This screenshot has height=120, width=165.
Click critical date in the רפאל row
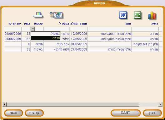13,39
